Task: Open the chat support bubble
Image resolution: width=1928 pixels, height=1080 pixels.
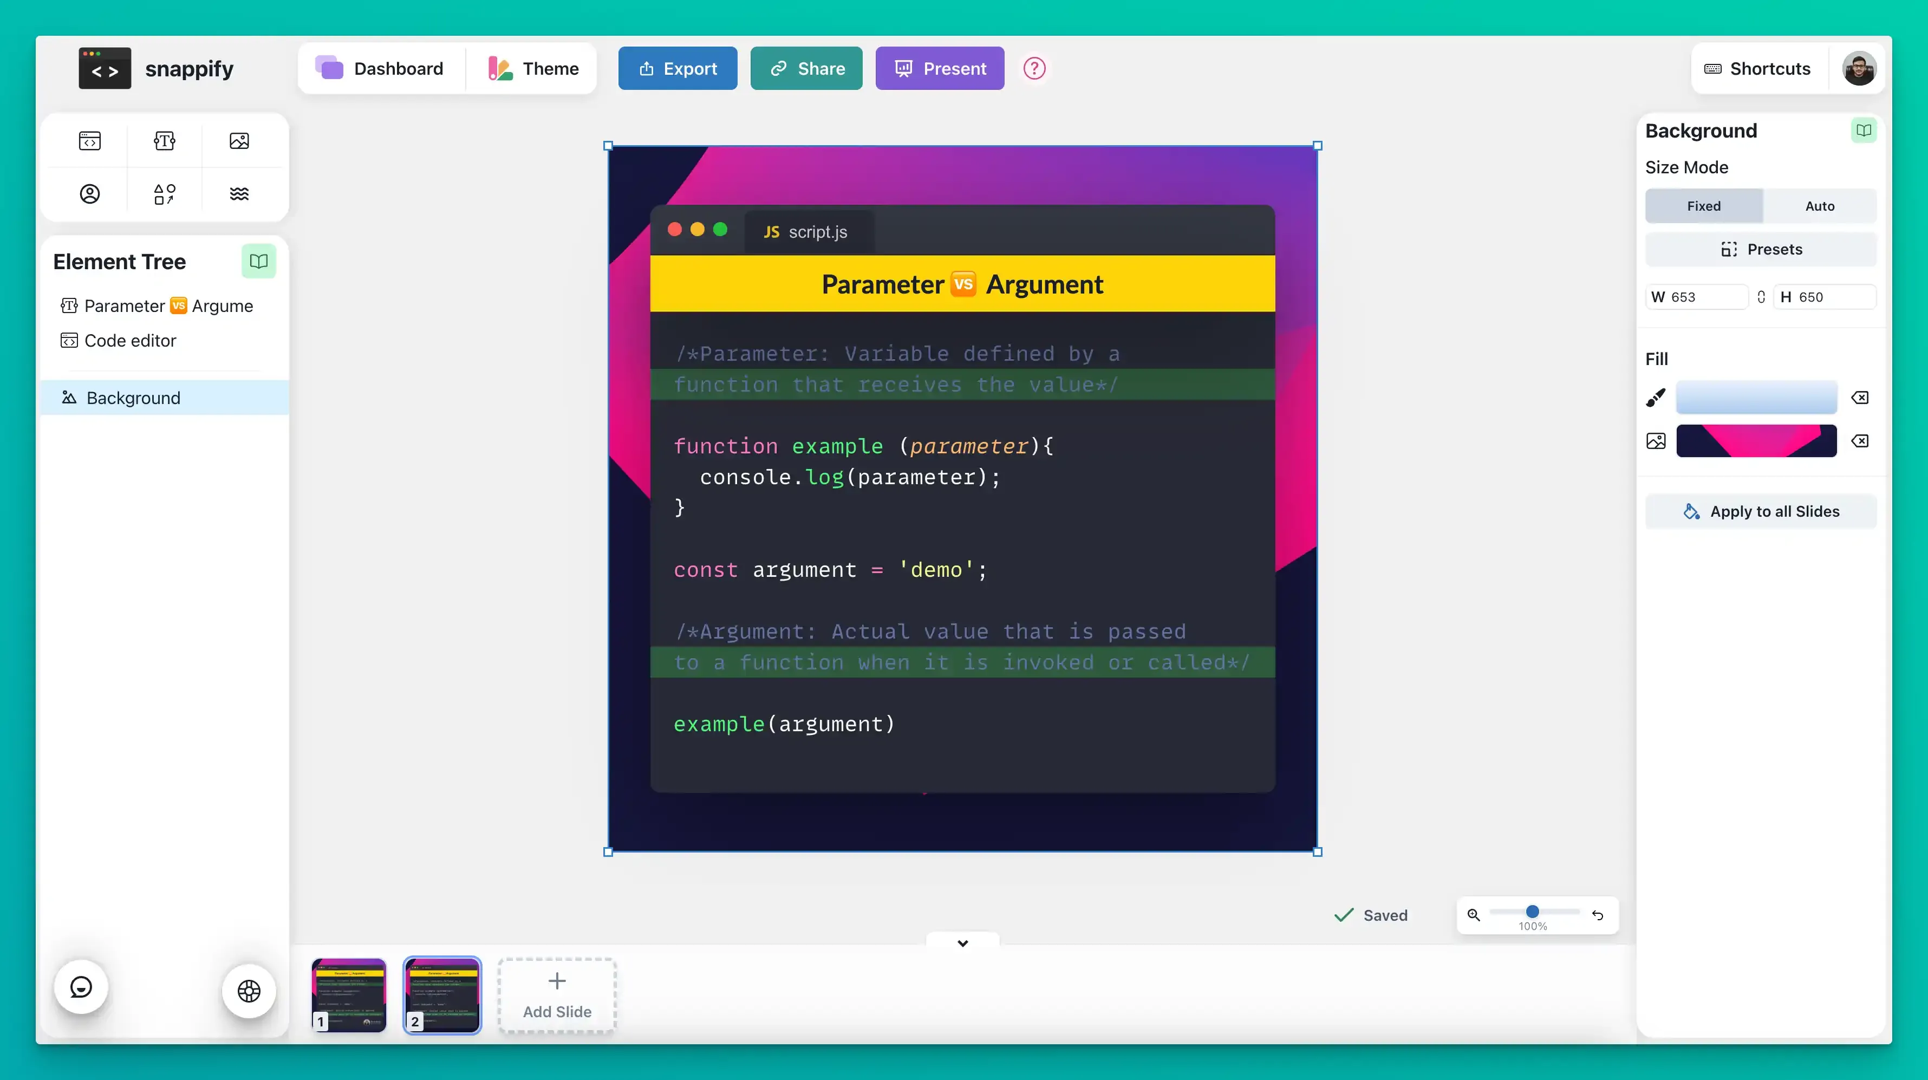Action: (x=81, y=987)
